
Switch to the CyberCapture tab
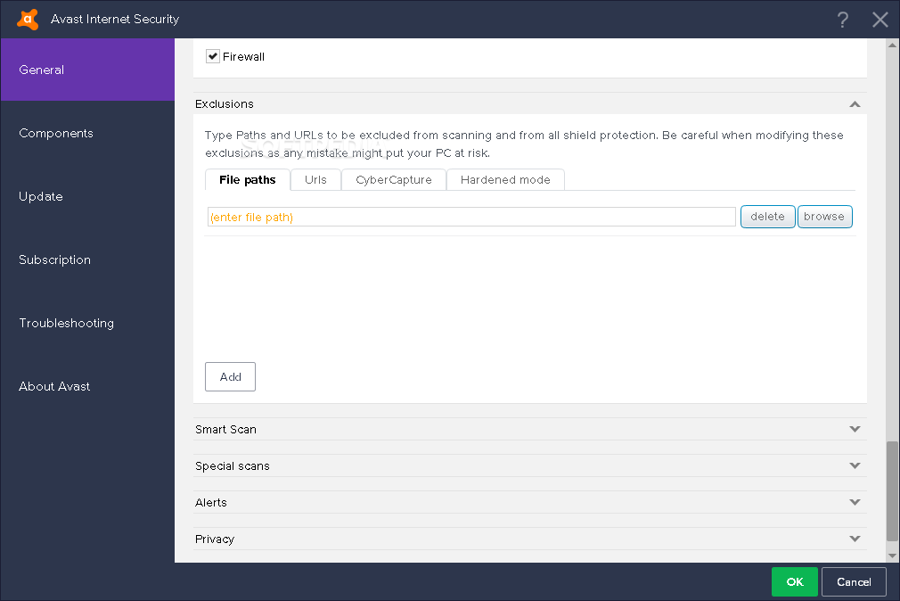pyautogui.click(x=394, y=180)
